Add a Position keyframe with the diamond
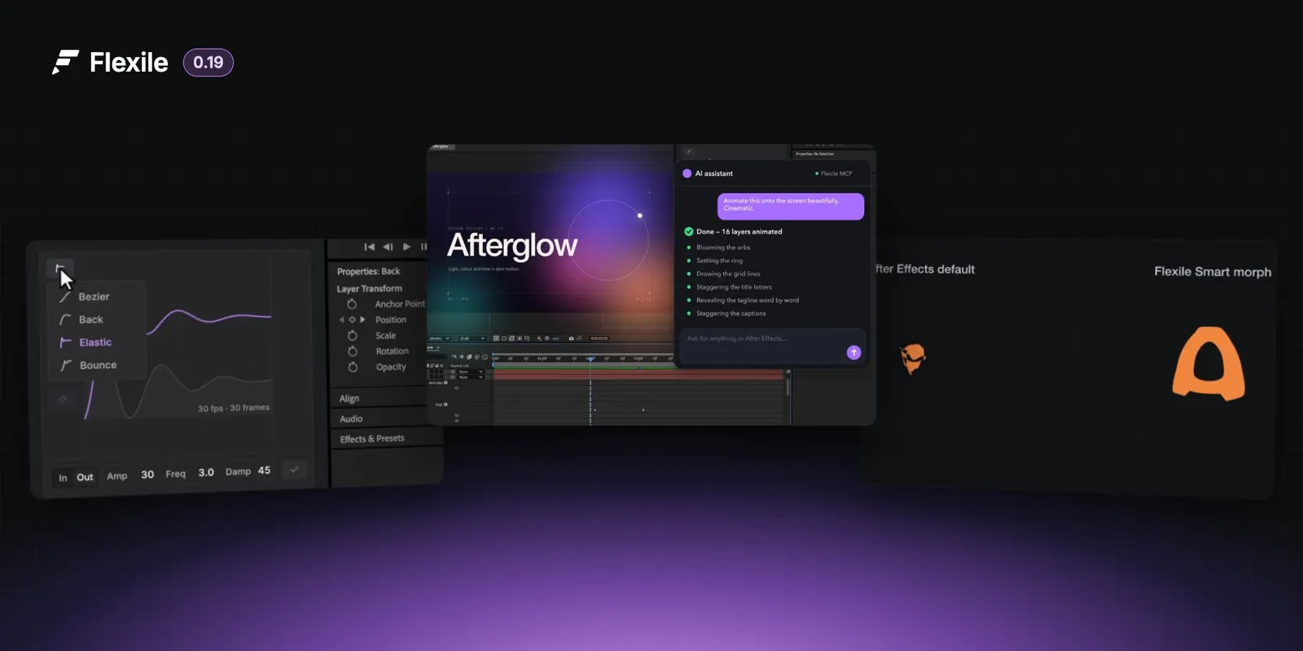The image size is (1303, 651). [x=352, y=320]
